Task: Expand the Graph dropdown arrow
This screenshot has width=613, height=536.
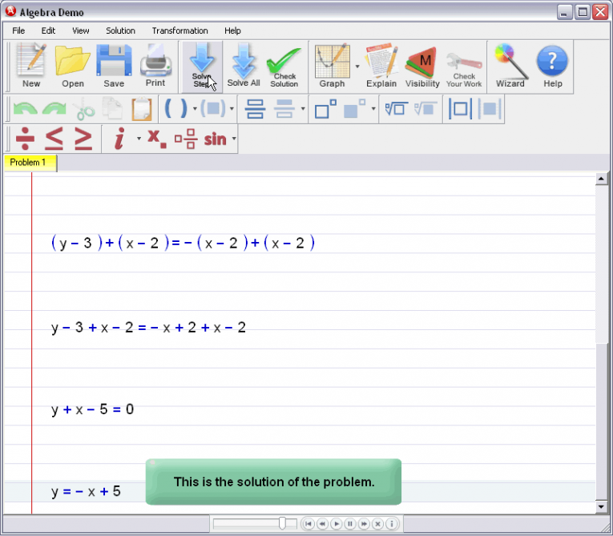Action: 357,66
